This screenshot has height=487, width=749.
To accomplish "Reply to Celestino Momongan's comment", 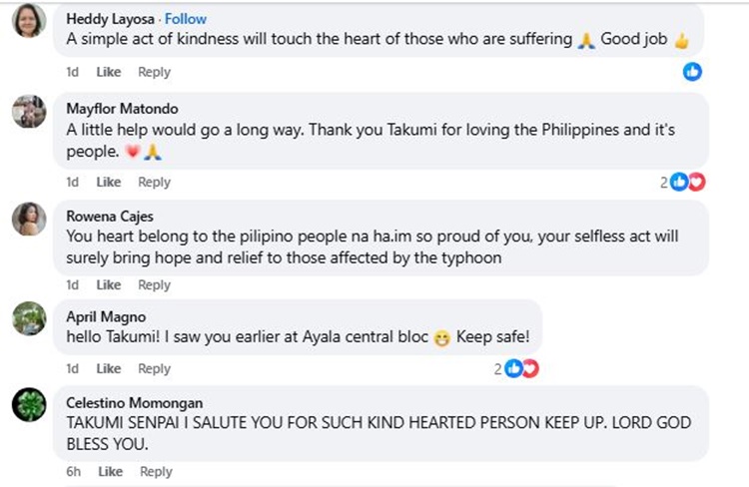I will (155, 471).
